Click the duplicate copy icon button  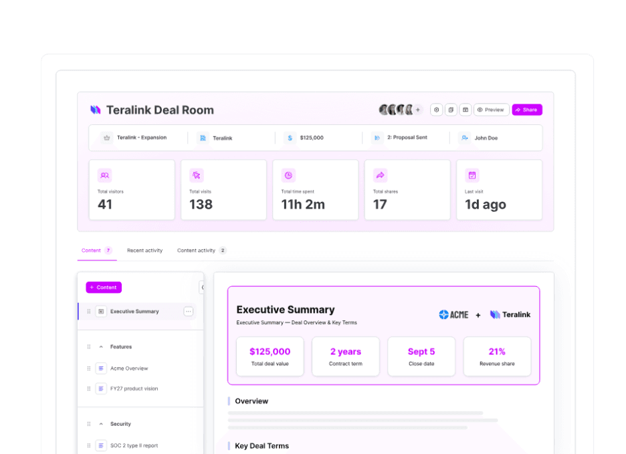tap(451, 110)
